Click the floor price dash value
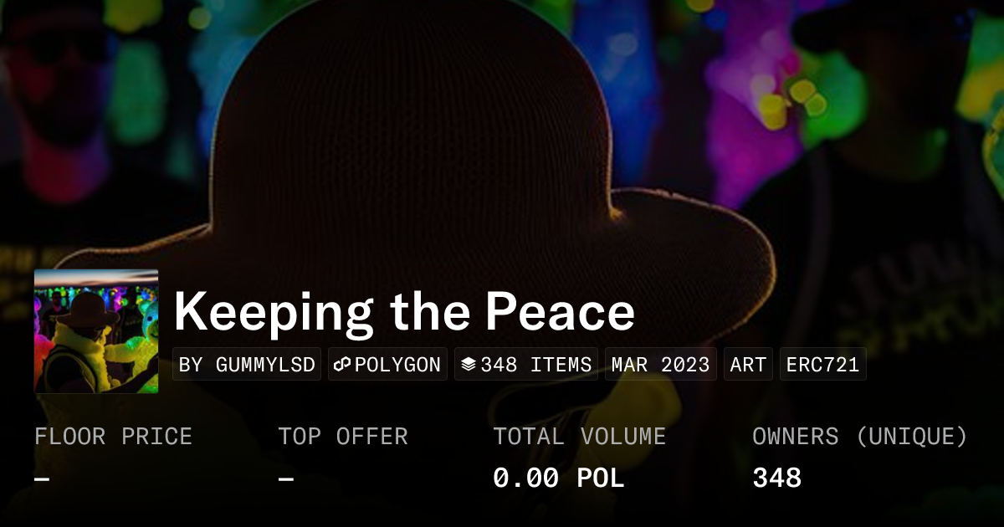Viewport: 1004px width, 527px height. pos(42,478)
